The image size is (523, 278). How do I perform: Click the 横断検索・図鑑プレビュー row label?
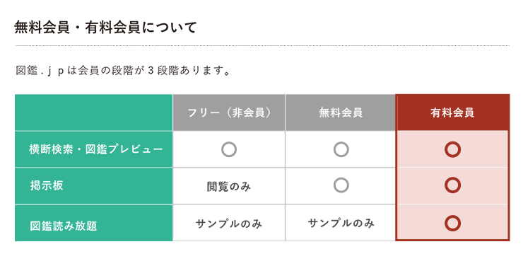point(94,149)
